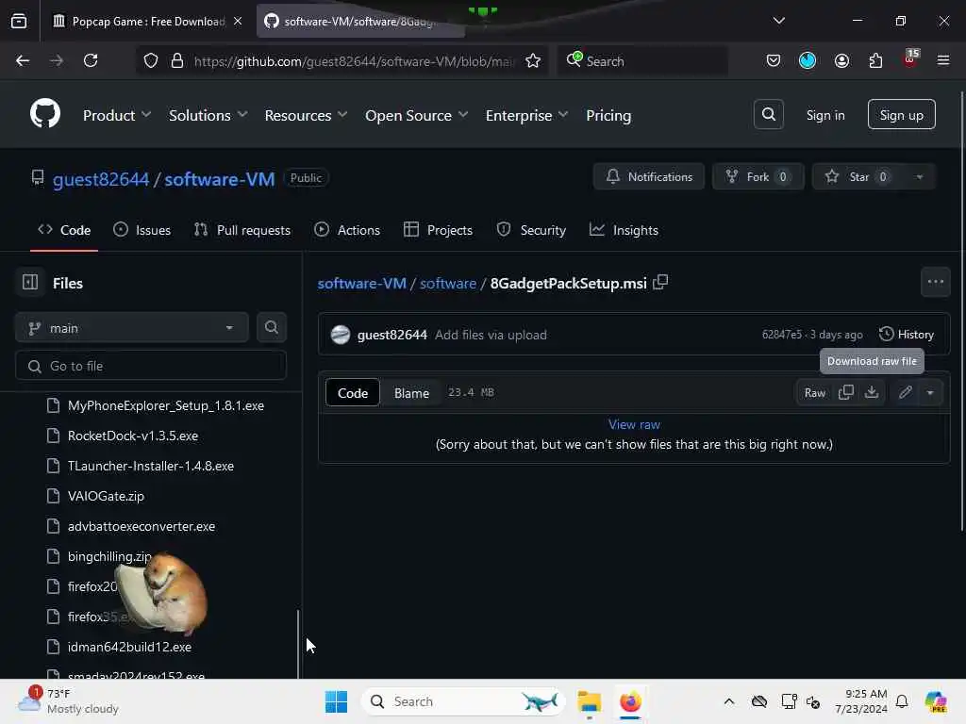Fork the repository button

[758, 176]
